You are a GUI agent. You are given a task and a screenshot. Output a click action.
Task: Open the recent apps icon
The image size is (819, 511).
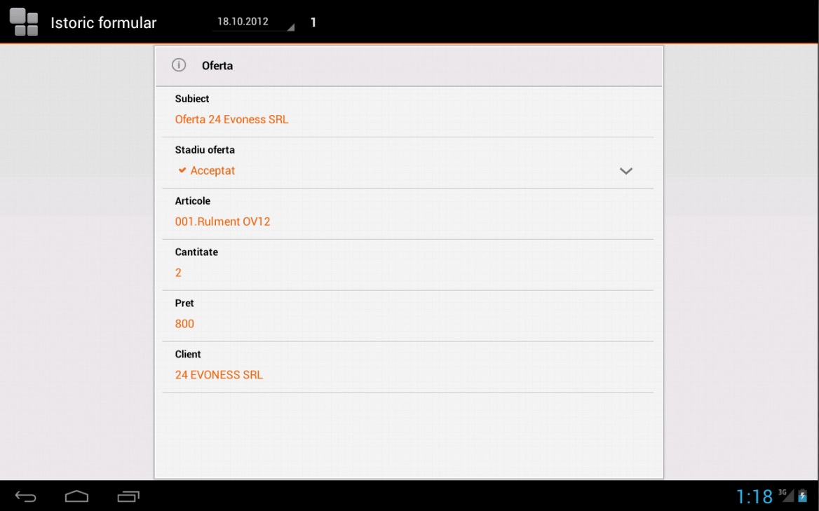(x=128, y=496)
